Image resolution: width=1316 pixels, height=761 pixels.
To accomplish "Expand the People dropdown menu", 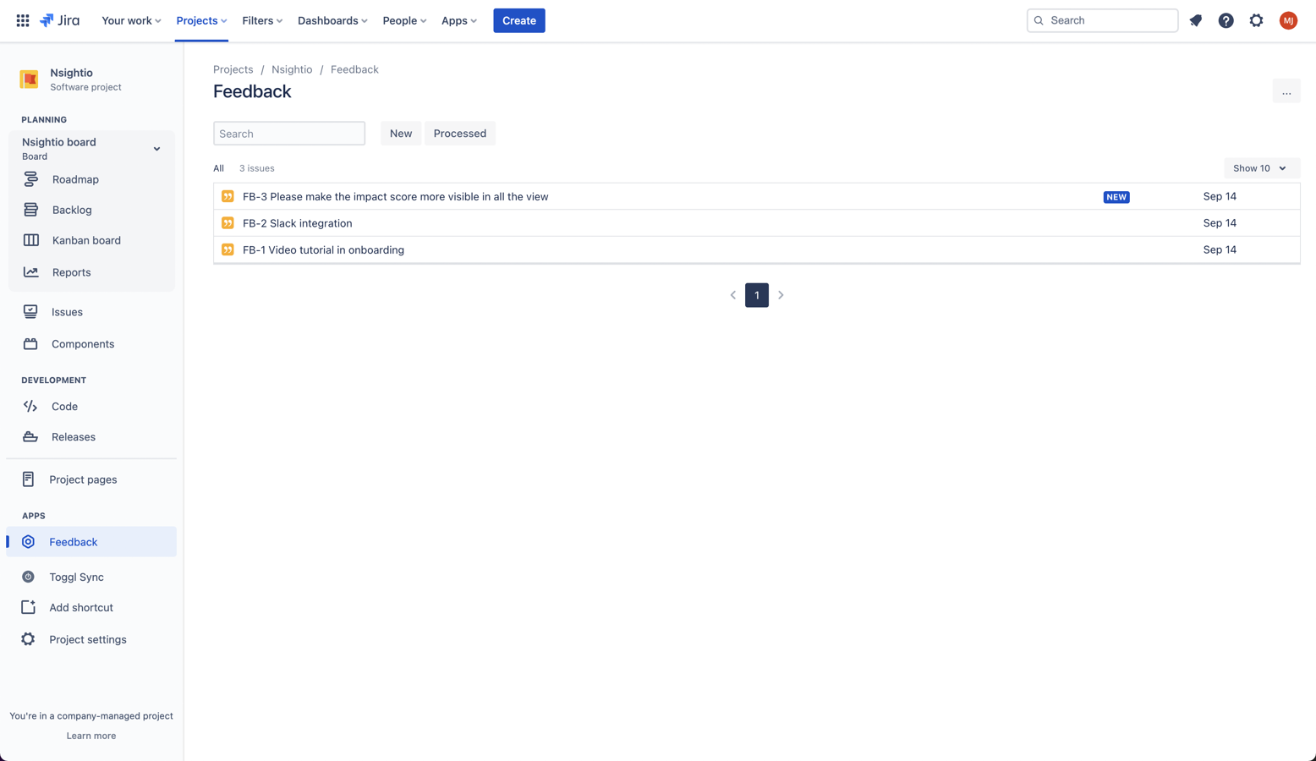I will coord(404,20).
